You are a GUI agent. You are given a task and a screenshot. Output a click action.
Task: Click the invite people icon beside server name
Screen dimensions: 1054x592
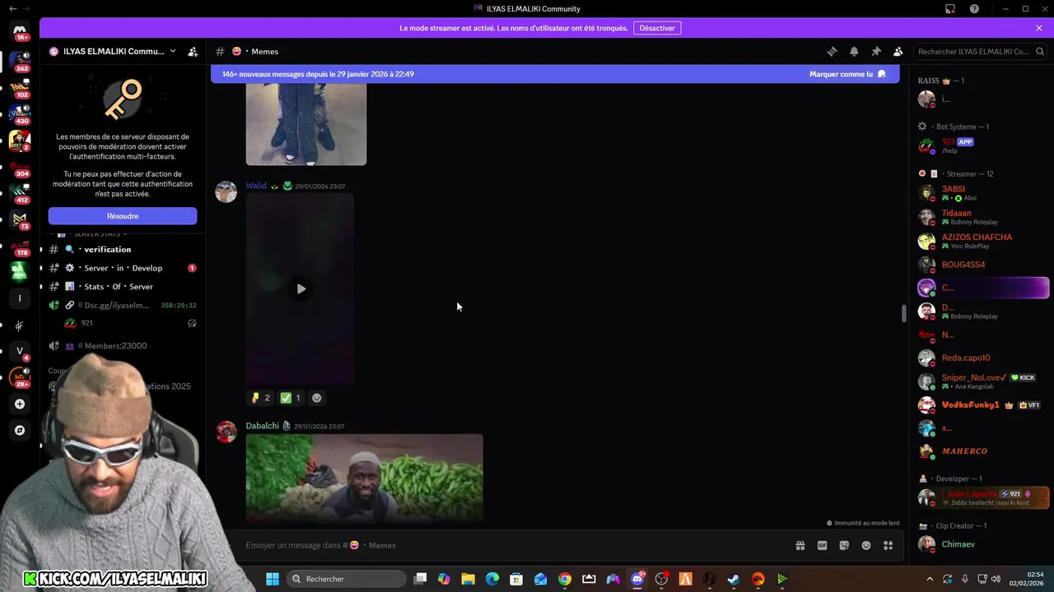click(193, 51)
